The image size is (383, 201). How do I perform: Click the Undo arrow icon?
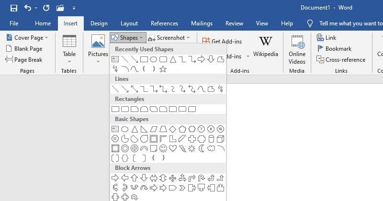[x=28, y=8]
